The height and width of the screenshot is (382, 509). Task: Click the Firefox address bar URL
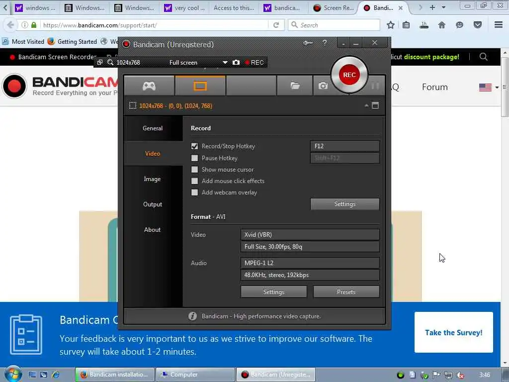coord(100,25)
